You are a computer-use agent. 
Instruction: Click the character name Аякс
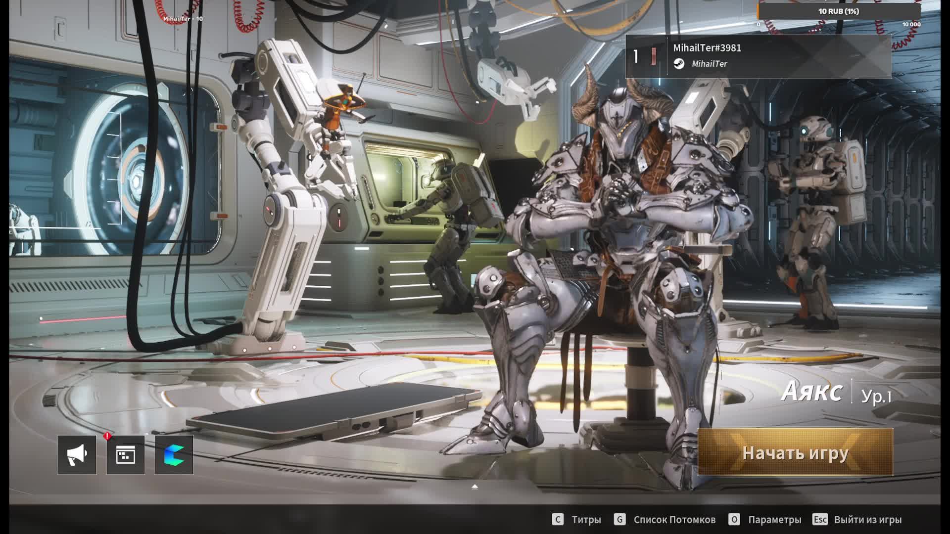click(811, 392)
